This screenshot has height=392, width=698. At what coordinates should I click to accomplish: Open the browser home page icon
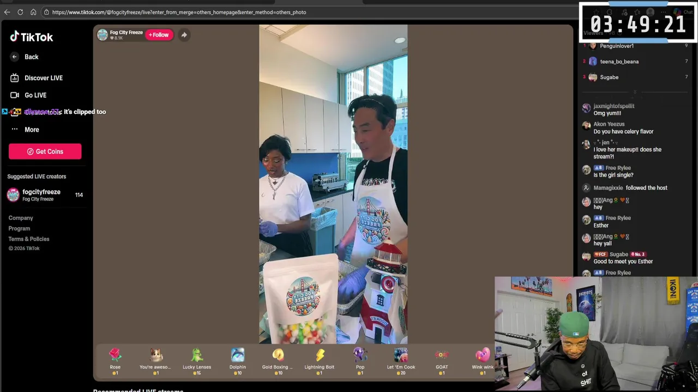click(33, 12)
